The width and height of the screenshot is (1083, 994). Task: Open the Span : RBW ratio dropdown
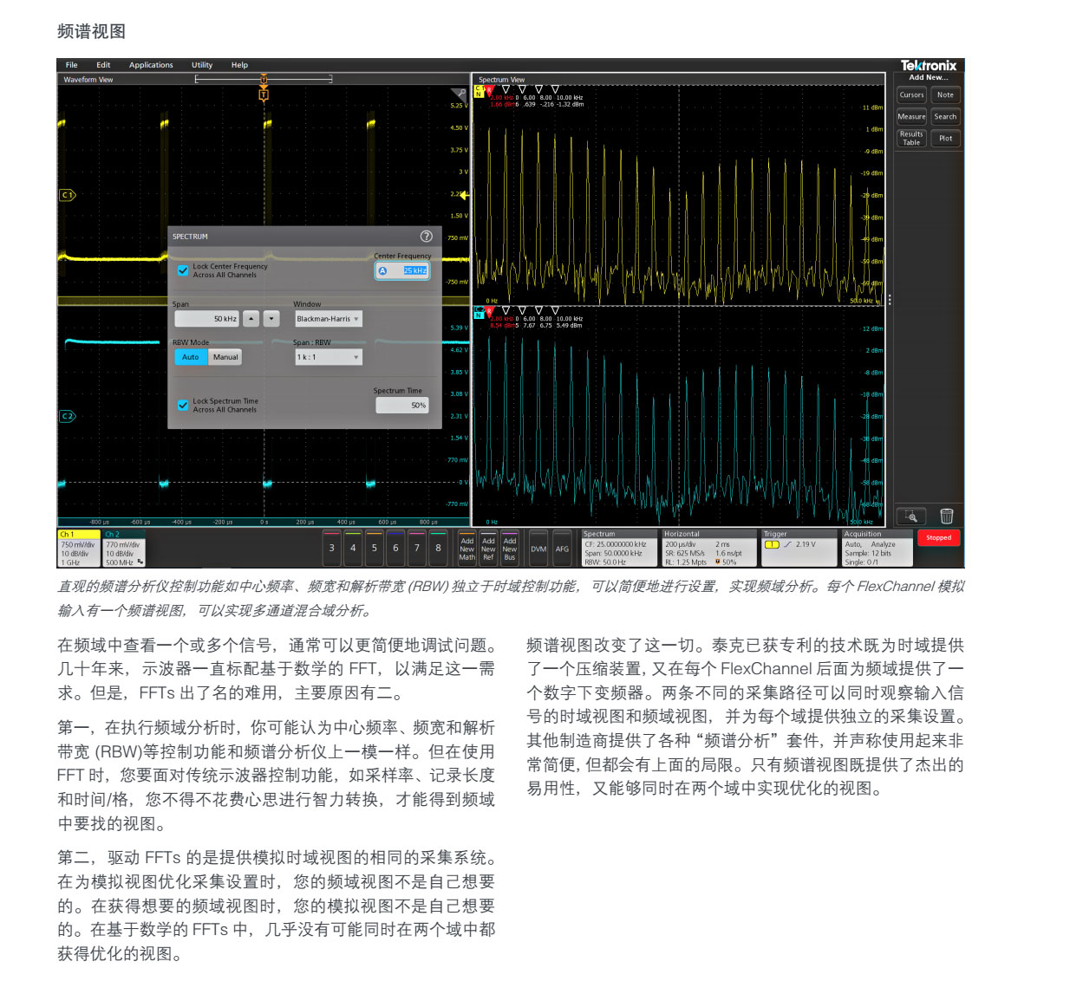click(328, 357)
